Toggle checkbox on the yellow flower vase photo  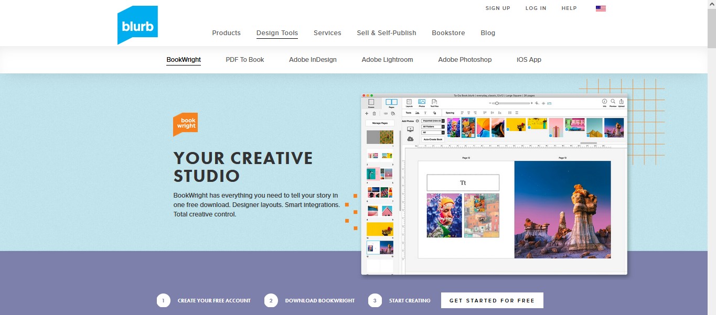pyautogui.click(x=508, y=128)
